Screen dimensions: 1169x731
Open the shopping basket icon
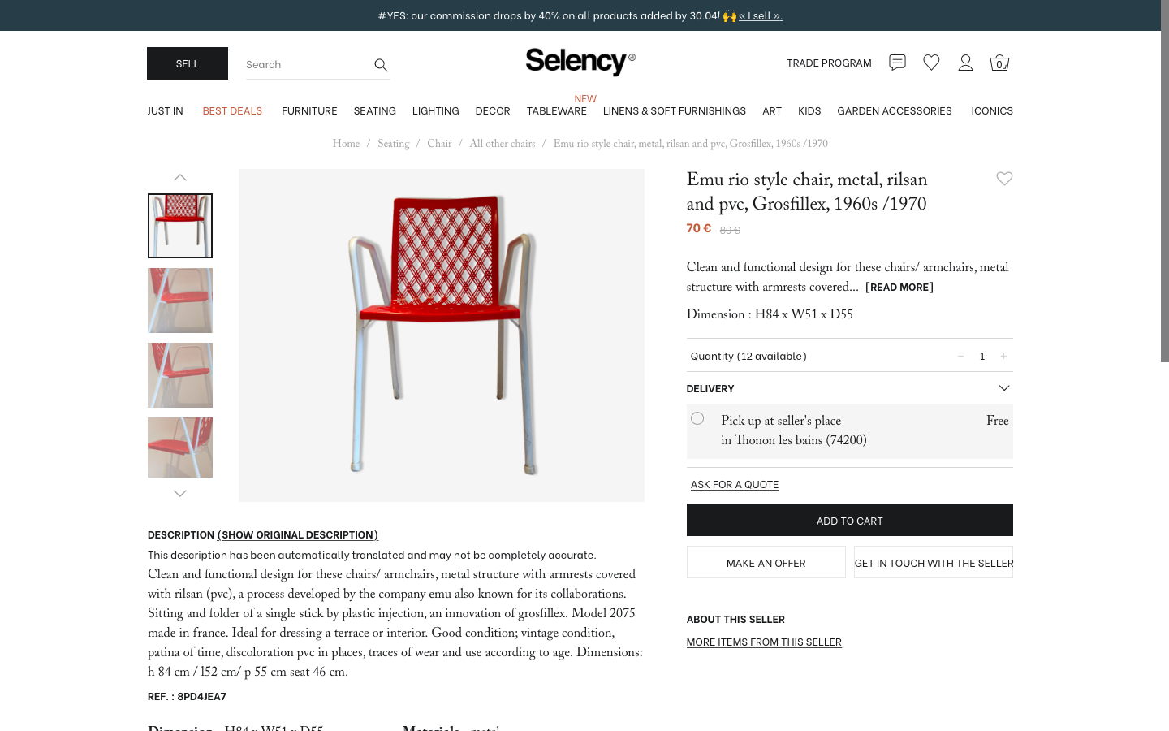click(999, 63)
